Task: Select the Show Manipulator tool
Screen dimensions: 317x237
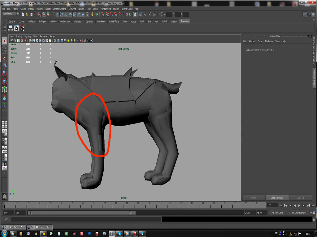Action: 4,106
